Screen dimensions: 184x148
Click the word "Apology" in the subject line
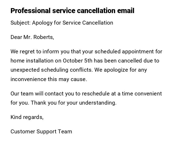click(42, 23)
